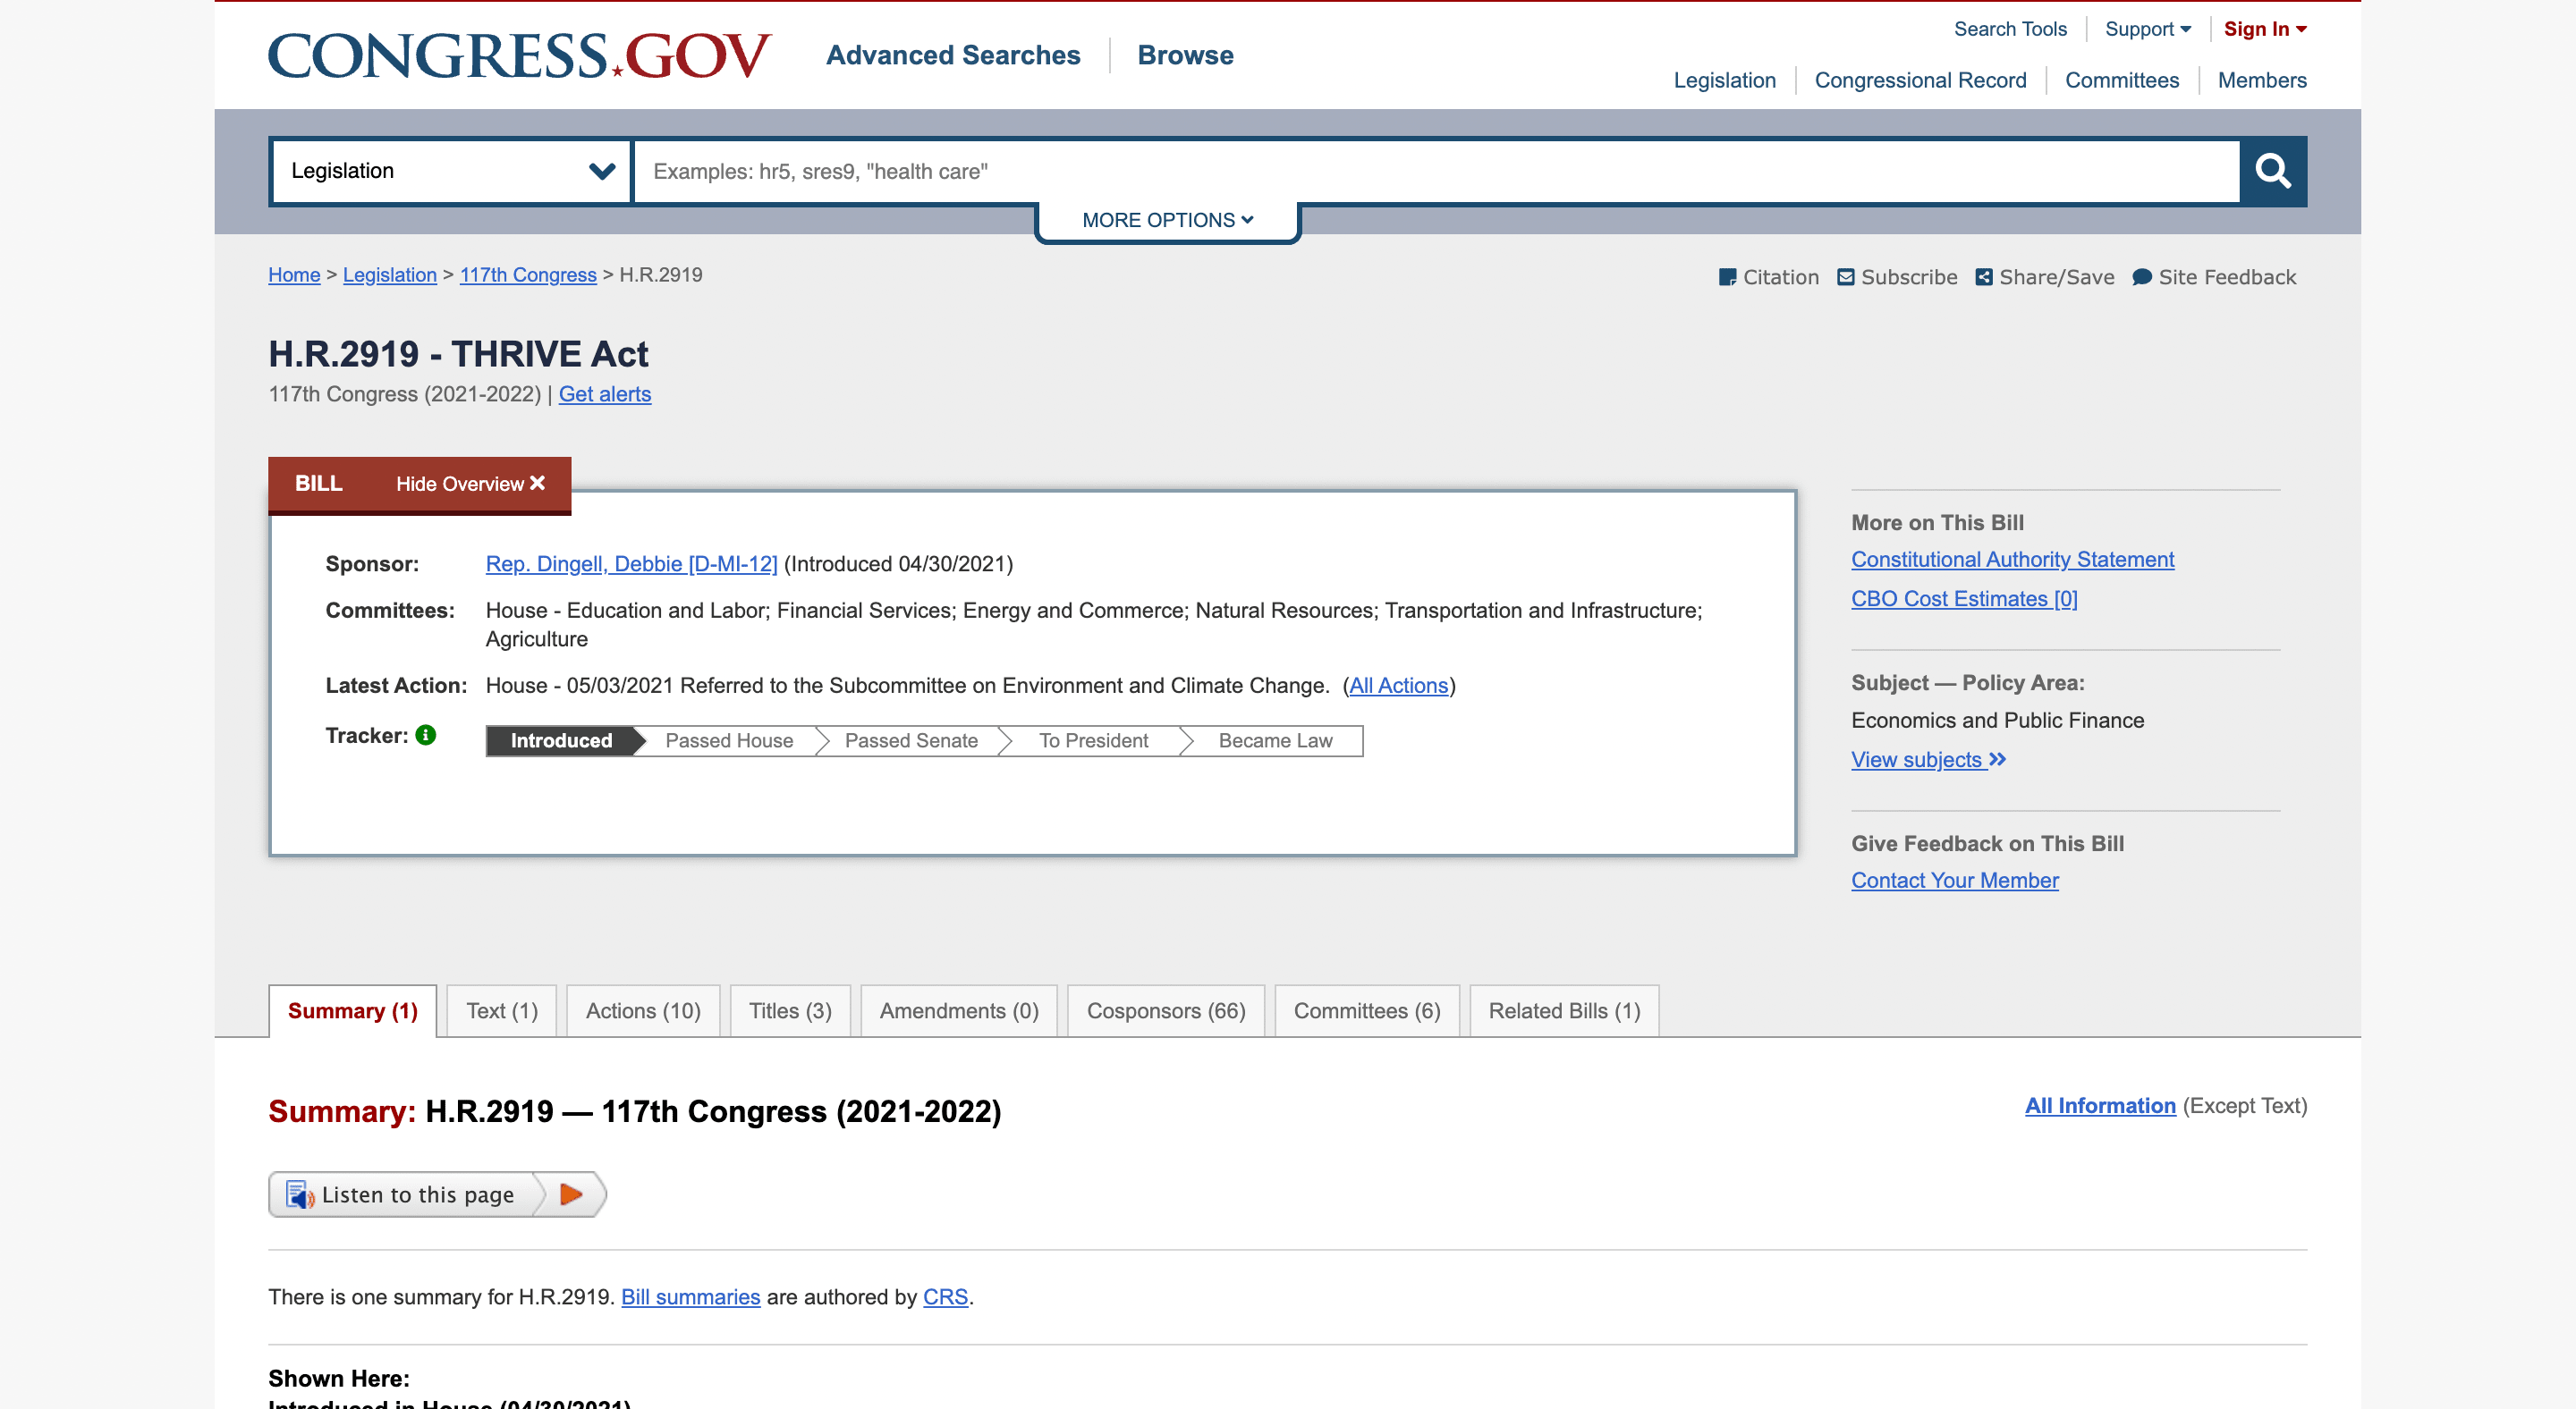This screenshot has height=1409, width=2576.
Task: Switch to the Cosponsors (66) tab
Action: click(1166, 1010)
